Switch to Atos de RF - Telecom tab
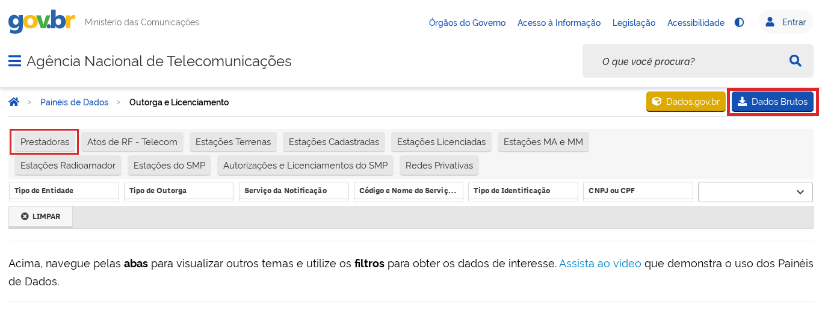822x313 pixels. [x=132, y=142]
